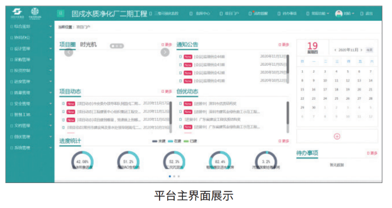Toggle 已建 legend series in 进度统计
The width and height of the screenshot is (392, 208).
point(190,141)
